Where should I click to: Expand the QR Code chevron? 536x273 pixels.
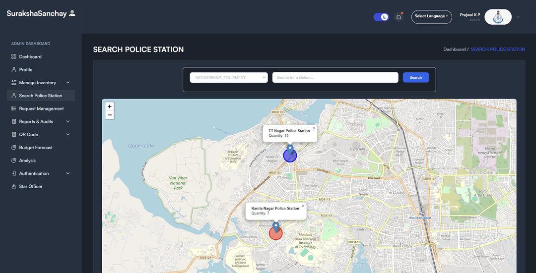click(x=67, y=134)
